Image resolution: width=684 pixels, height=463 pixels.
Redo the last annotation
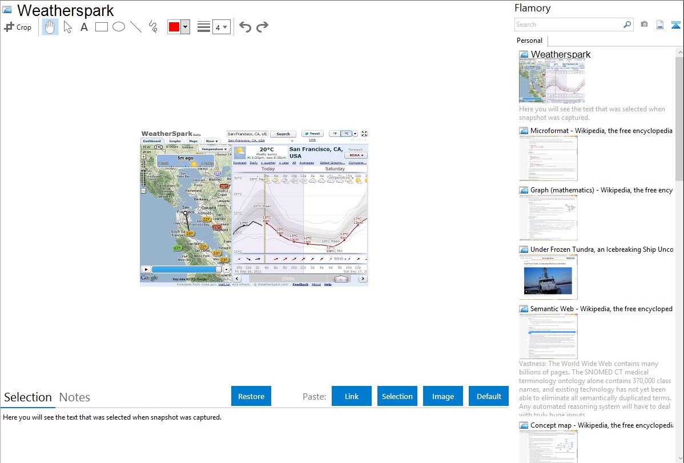pyautogui.click(x=262, y=27)
